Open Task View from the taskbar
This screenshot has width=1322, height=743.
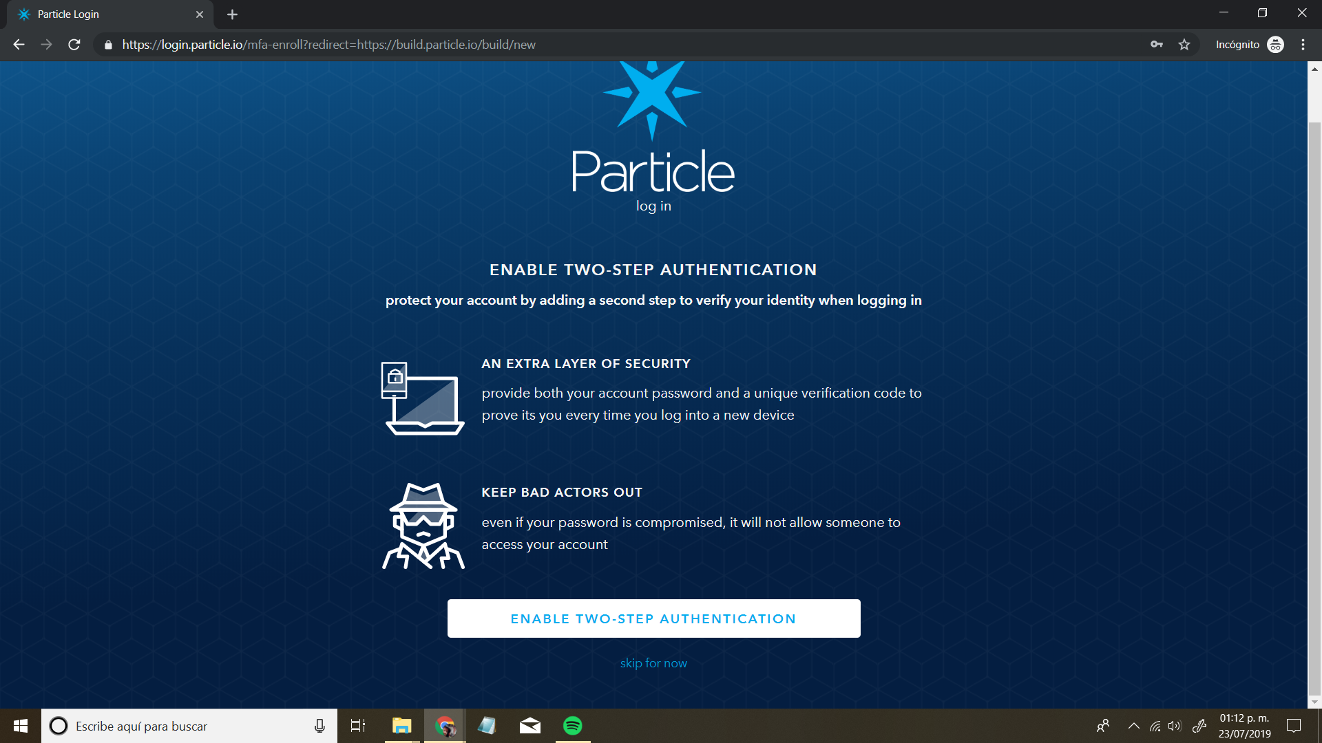pyautogui.click(x=358, y=726)
